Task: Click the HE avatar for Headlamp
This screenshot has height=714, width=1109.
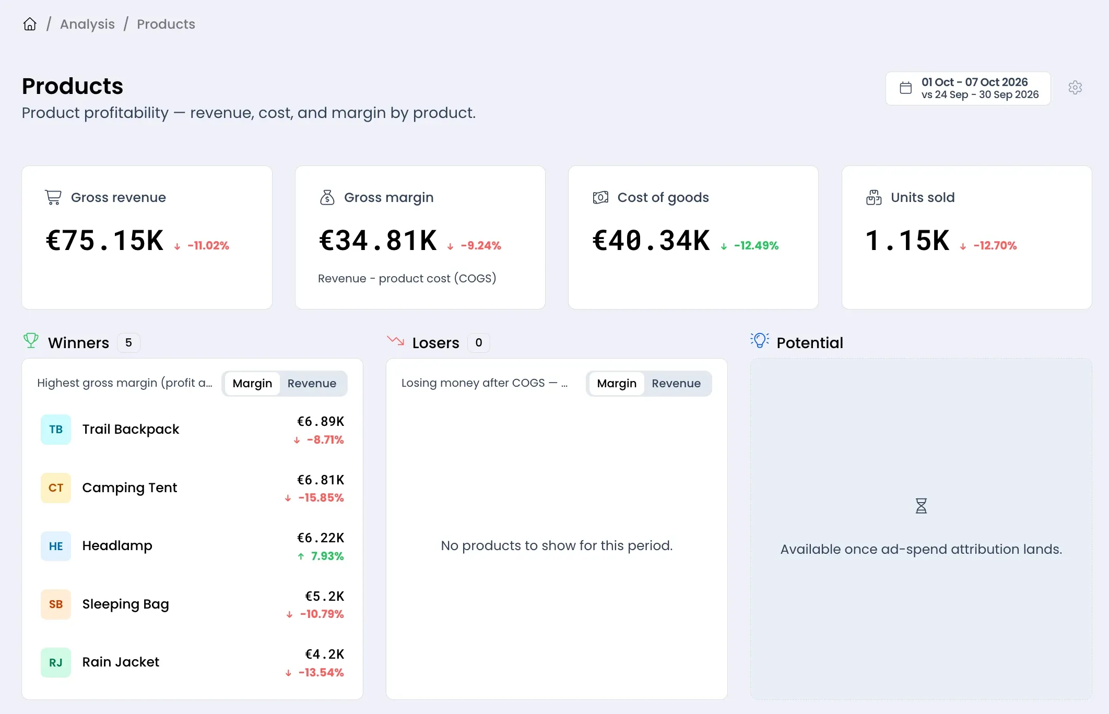Action: point(56,546)
